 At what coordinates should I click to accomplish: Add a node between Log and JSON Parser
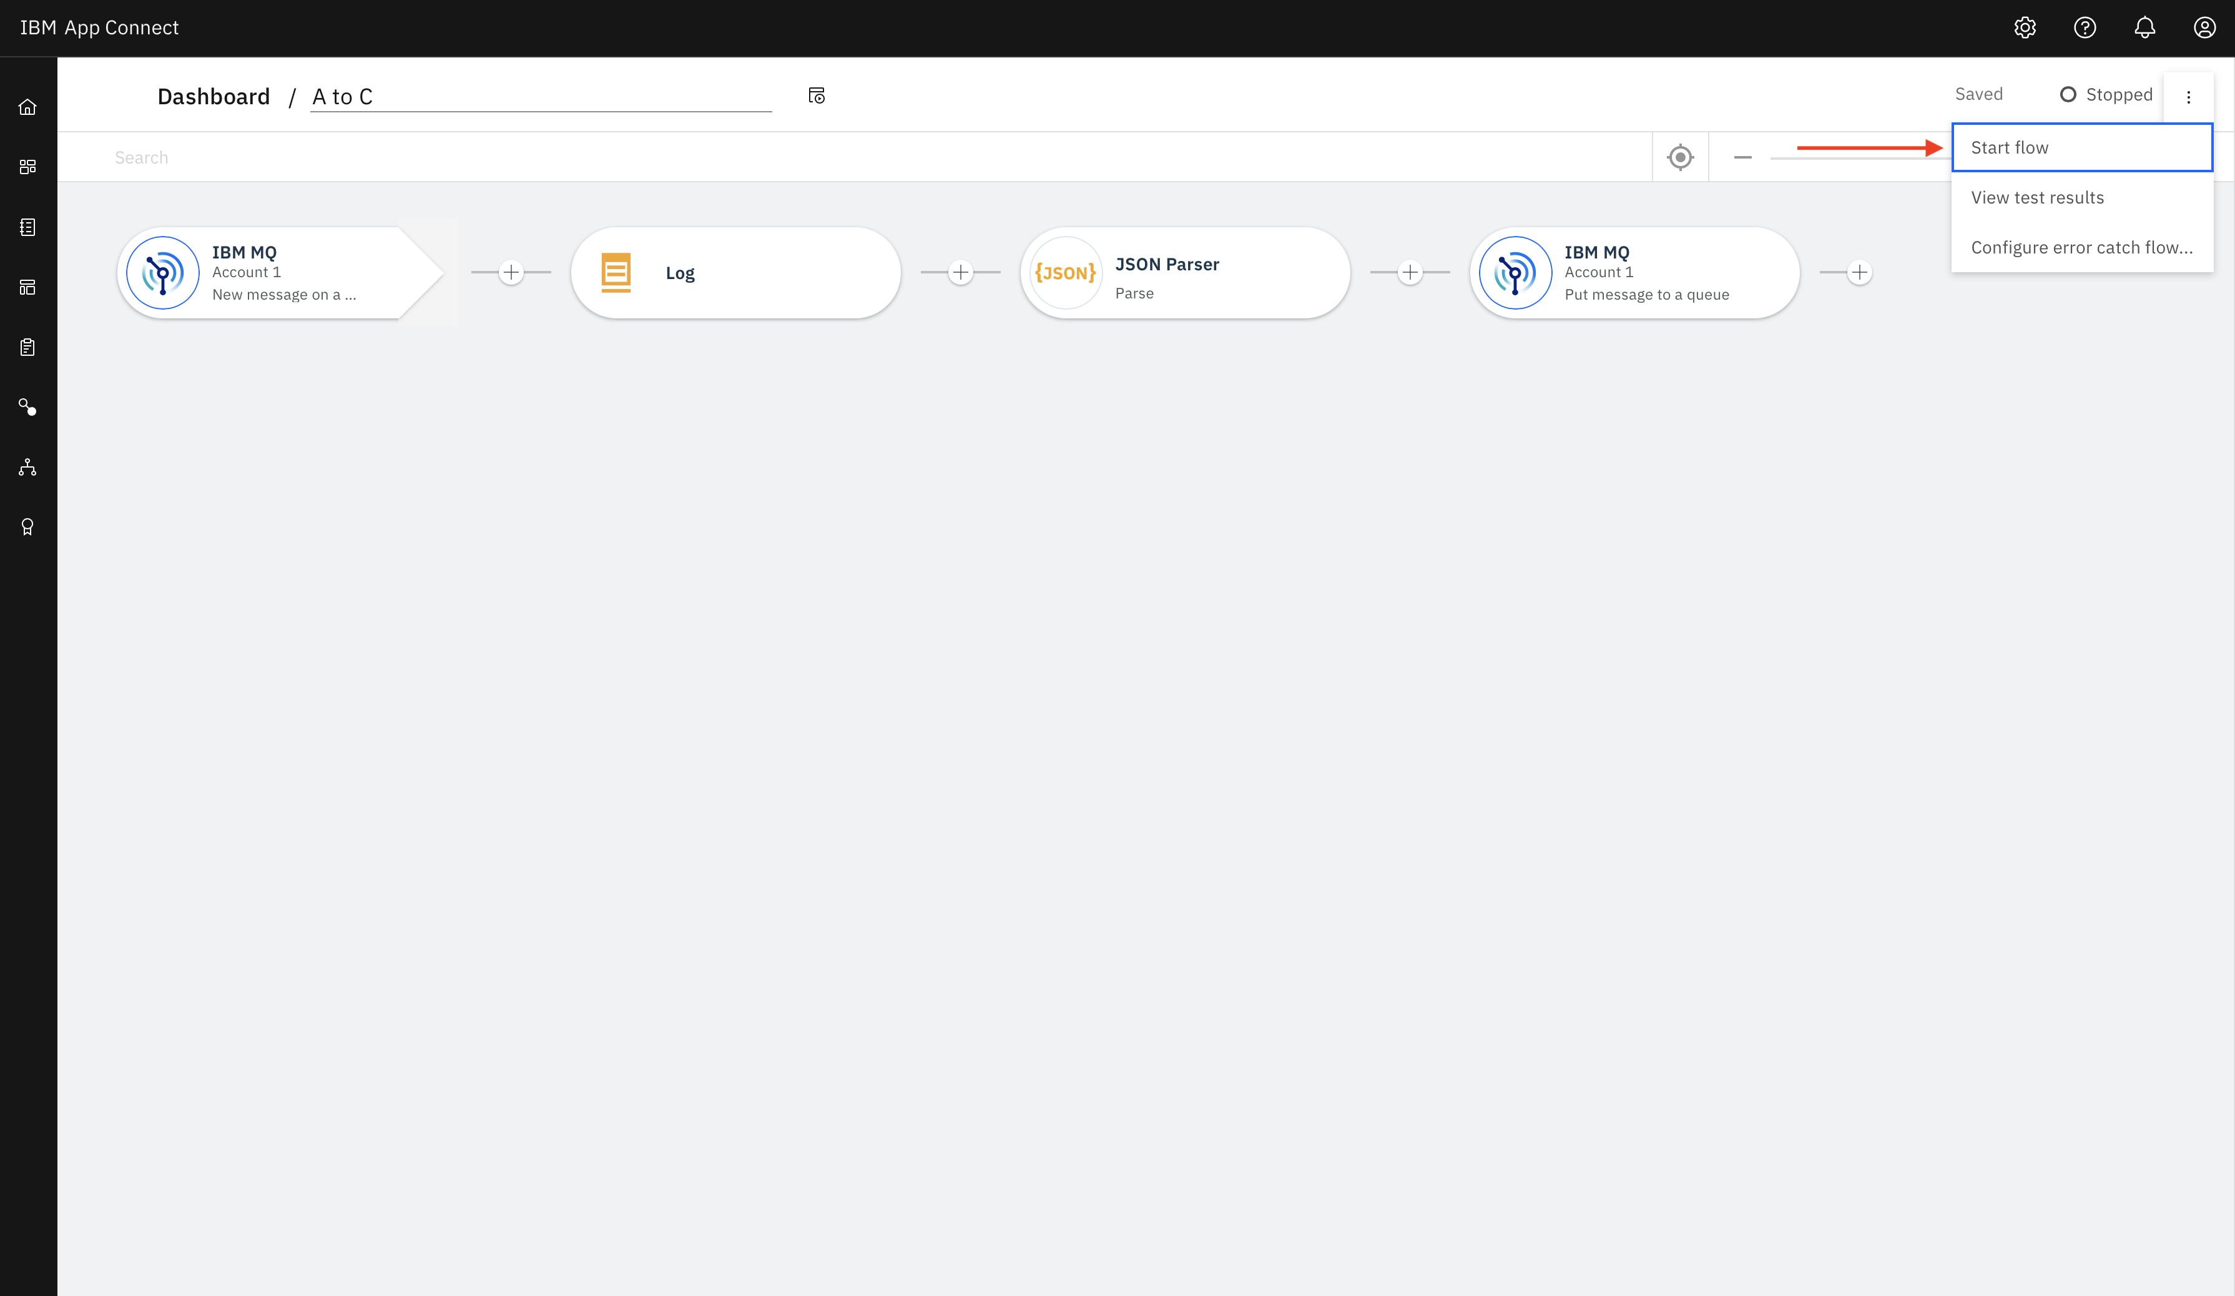point(961,273)
